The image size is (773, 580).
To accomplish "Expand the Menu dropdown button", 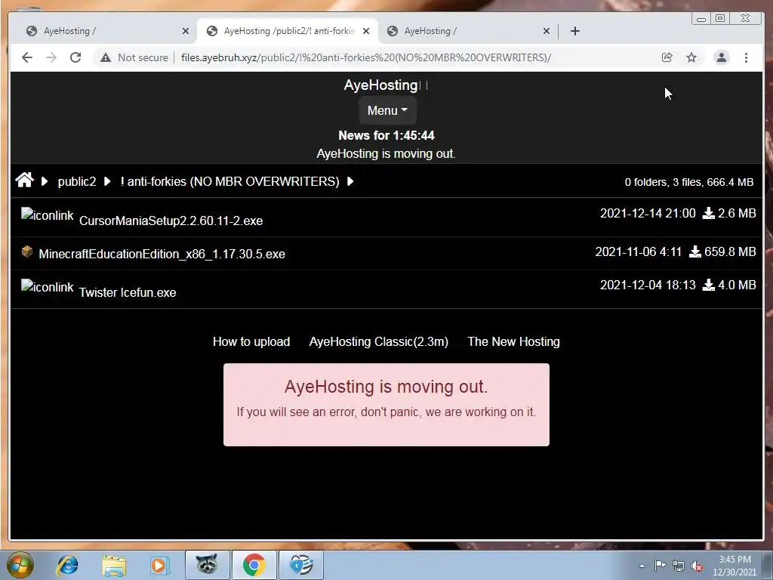I will tap(387, 110).
